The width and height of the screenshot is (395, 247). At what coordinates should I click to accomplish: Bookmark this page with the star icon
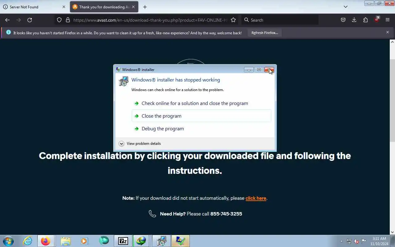click(233, 20)
